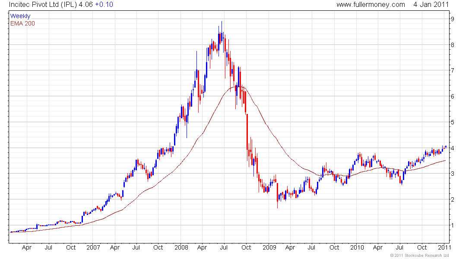The image size is (475, 259).
Task: Click the x-axis year label '2011'
Action: [x=444, y=247]
